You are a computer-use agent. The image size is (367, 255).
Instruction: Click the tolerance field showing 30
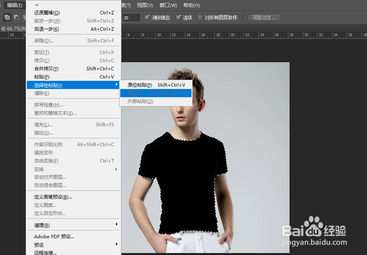[x=131, y=18]
